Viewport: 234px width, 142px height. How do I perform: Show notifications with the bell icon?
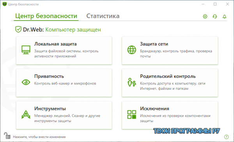[225, 16]
